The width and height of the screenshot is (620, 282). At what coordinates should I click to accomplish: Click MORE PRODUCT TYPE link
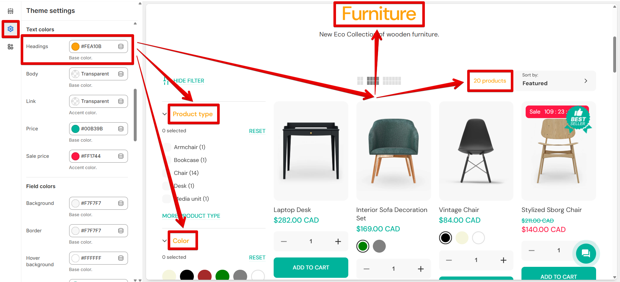pyautogui.click(x=191, y=216)
